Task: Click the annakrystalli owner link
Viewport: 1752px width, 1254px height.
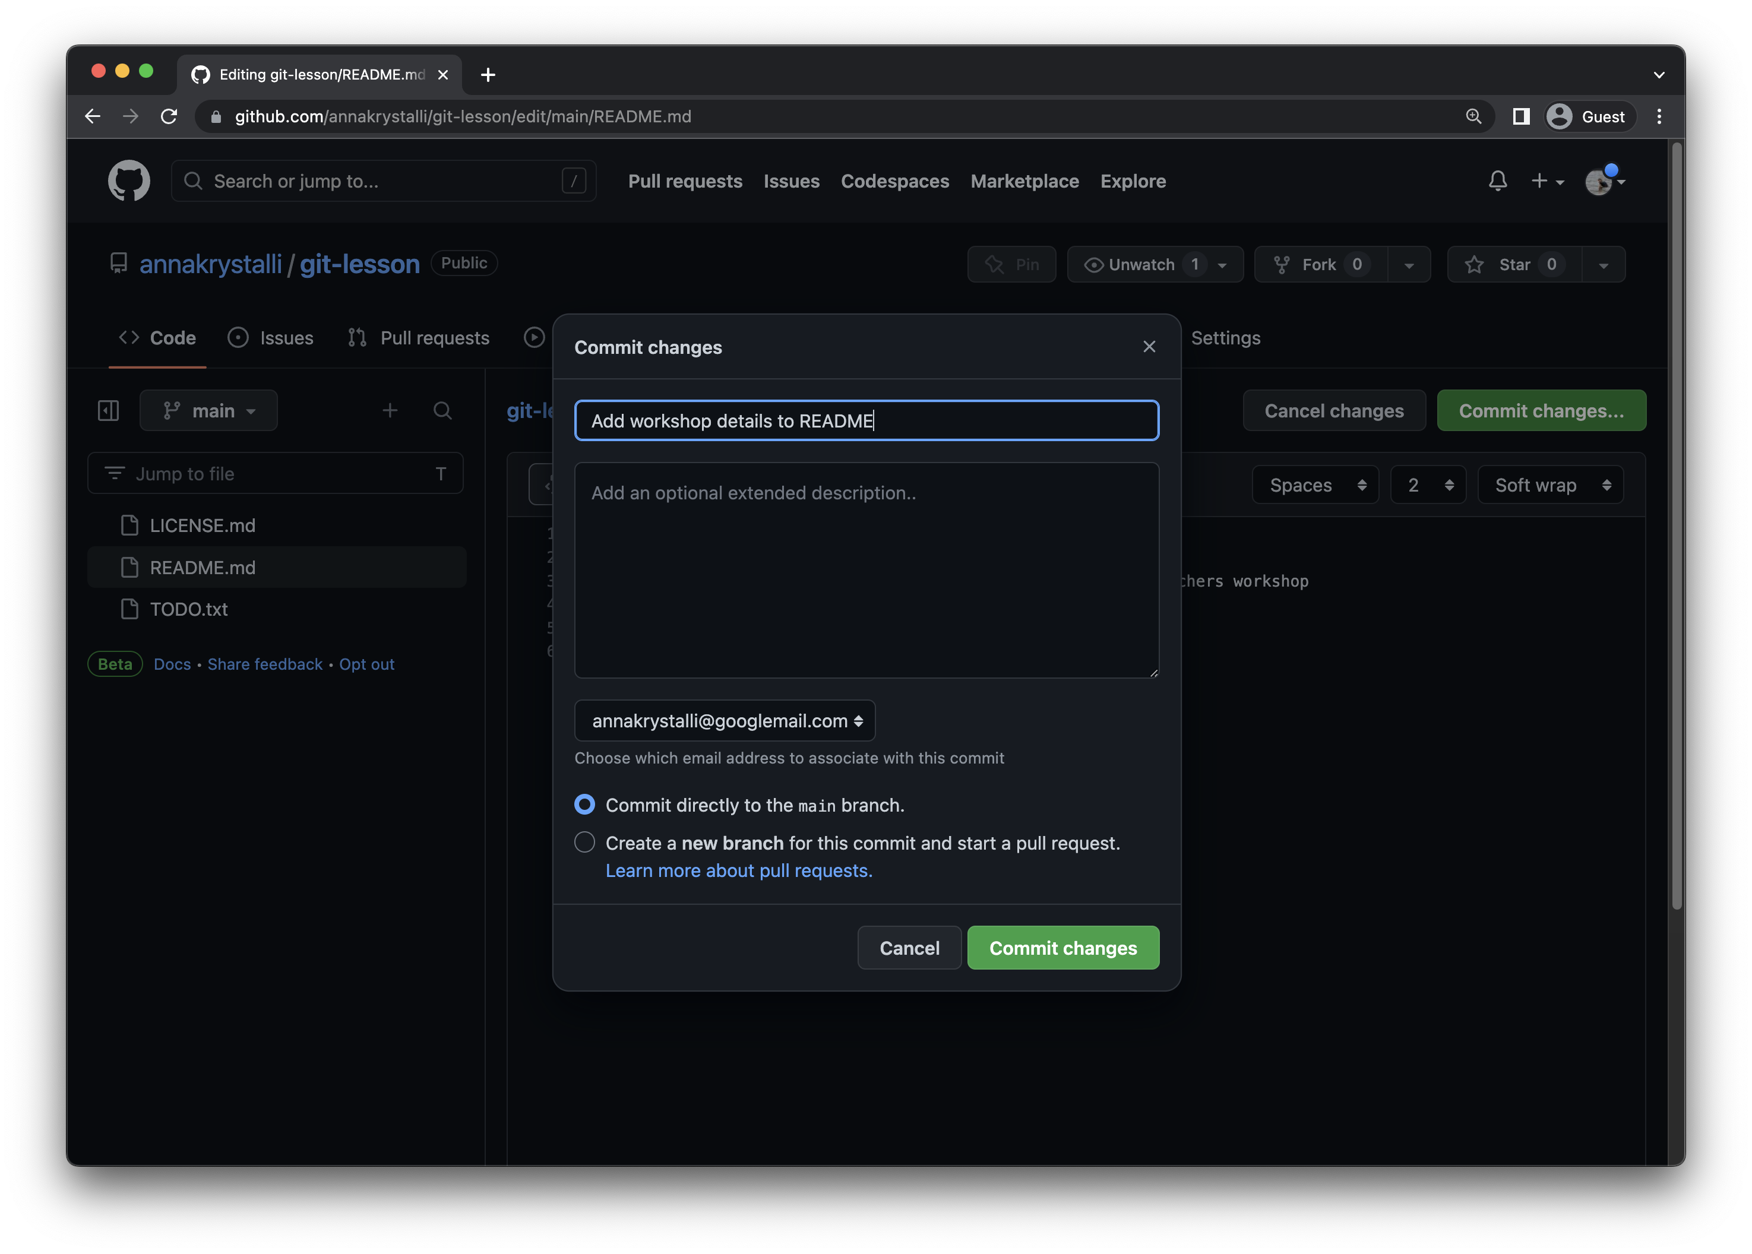Action: coord(210,264)
